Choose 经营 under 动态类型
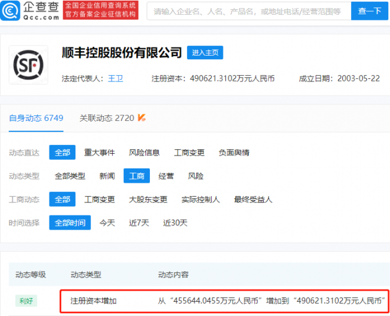 [166, 176]
